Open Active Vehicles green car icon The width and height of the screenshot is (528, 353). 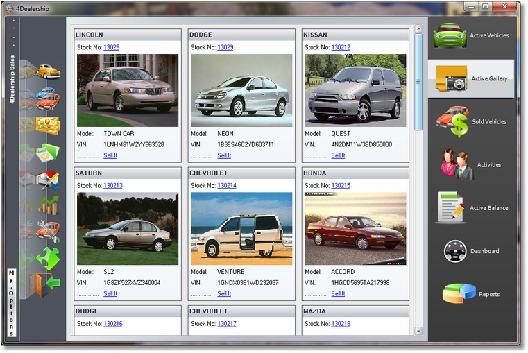450,35
